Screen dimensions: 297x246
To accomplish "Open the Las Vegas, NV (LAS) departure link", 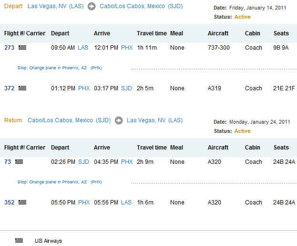I will (x=55, y=6).
